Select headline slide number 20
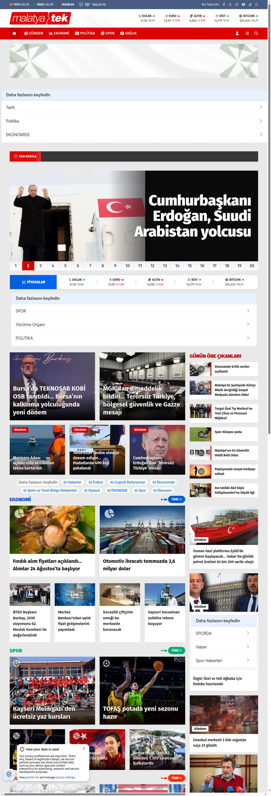The width and height of the screenshot is (271, 796). (252, 266)
